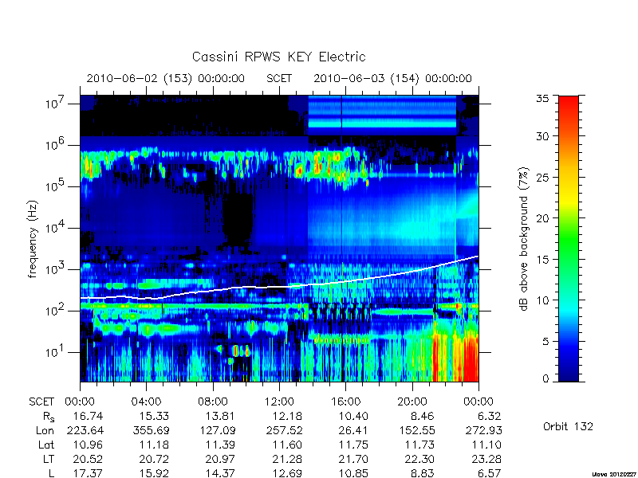Click the 'Rs' row label
Screen dimensions: 638x478
[x=49, y=417]
